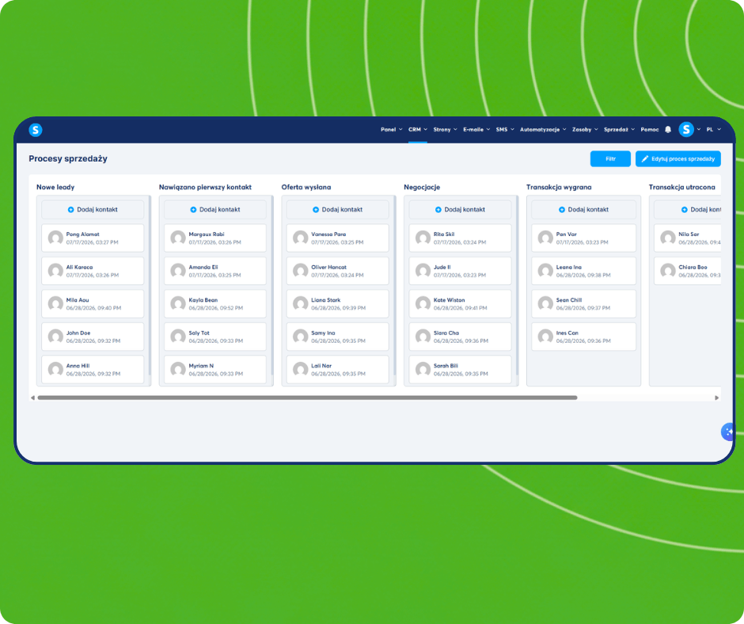Viewport: 744px width, 624px height.
Task: Expand the Automatyzacje menu
Action: coord(543,130)
